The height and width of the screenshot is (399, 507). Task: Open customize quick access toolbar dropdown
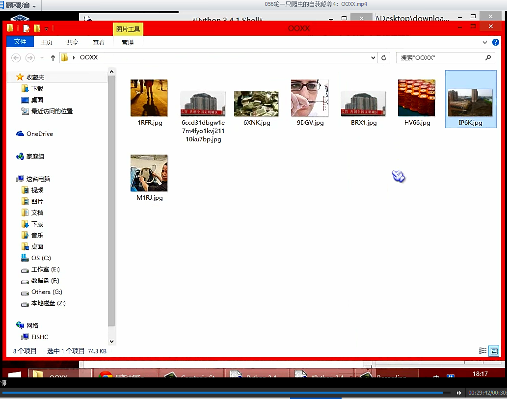[47, 29]
